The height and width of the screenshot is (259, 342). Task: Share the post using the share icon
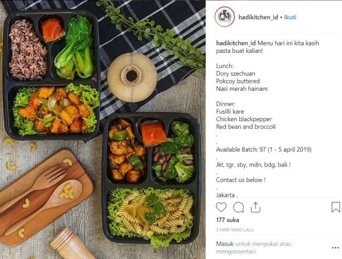(255, 207)
